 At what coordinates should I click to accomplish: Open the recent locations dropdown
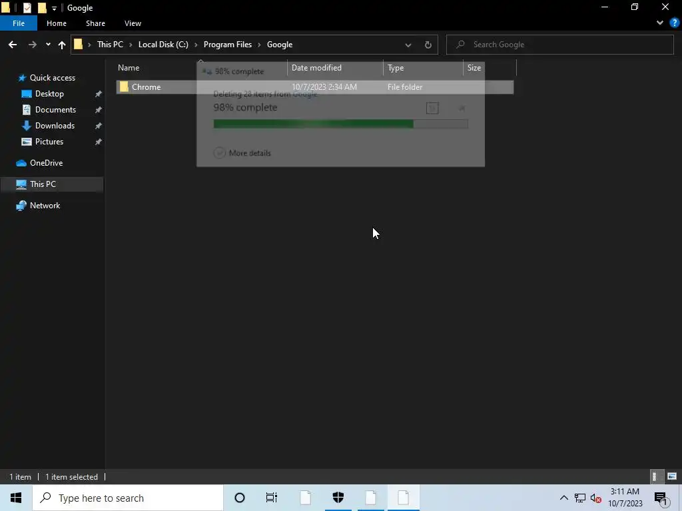pyautogui.click(x=48, y=45)
